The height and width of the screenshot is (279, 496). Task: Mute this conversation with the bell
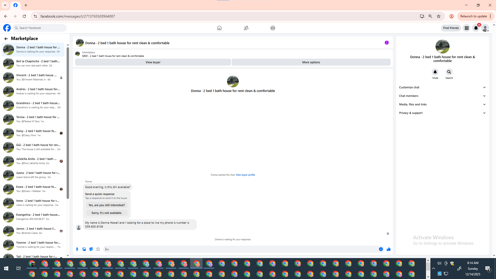point(435,72)
